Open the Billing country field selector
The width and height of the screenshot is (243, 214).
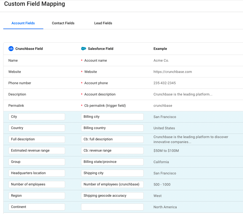(x=112, y=128)
